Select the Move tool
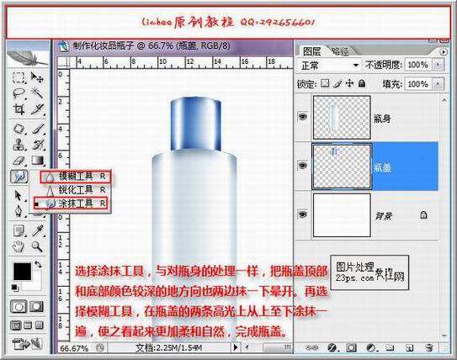This screenshot has height=360, width=457. [37, 77]
